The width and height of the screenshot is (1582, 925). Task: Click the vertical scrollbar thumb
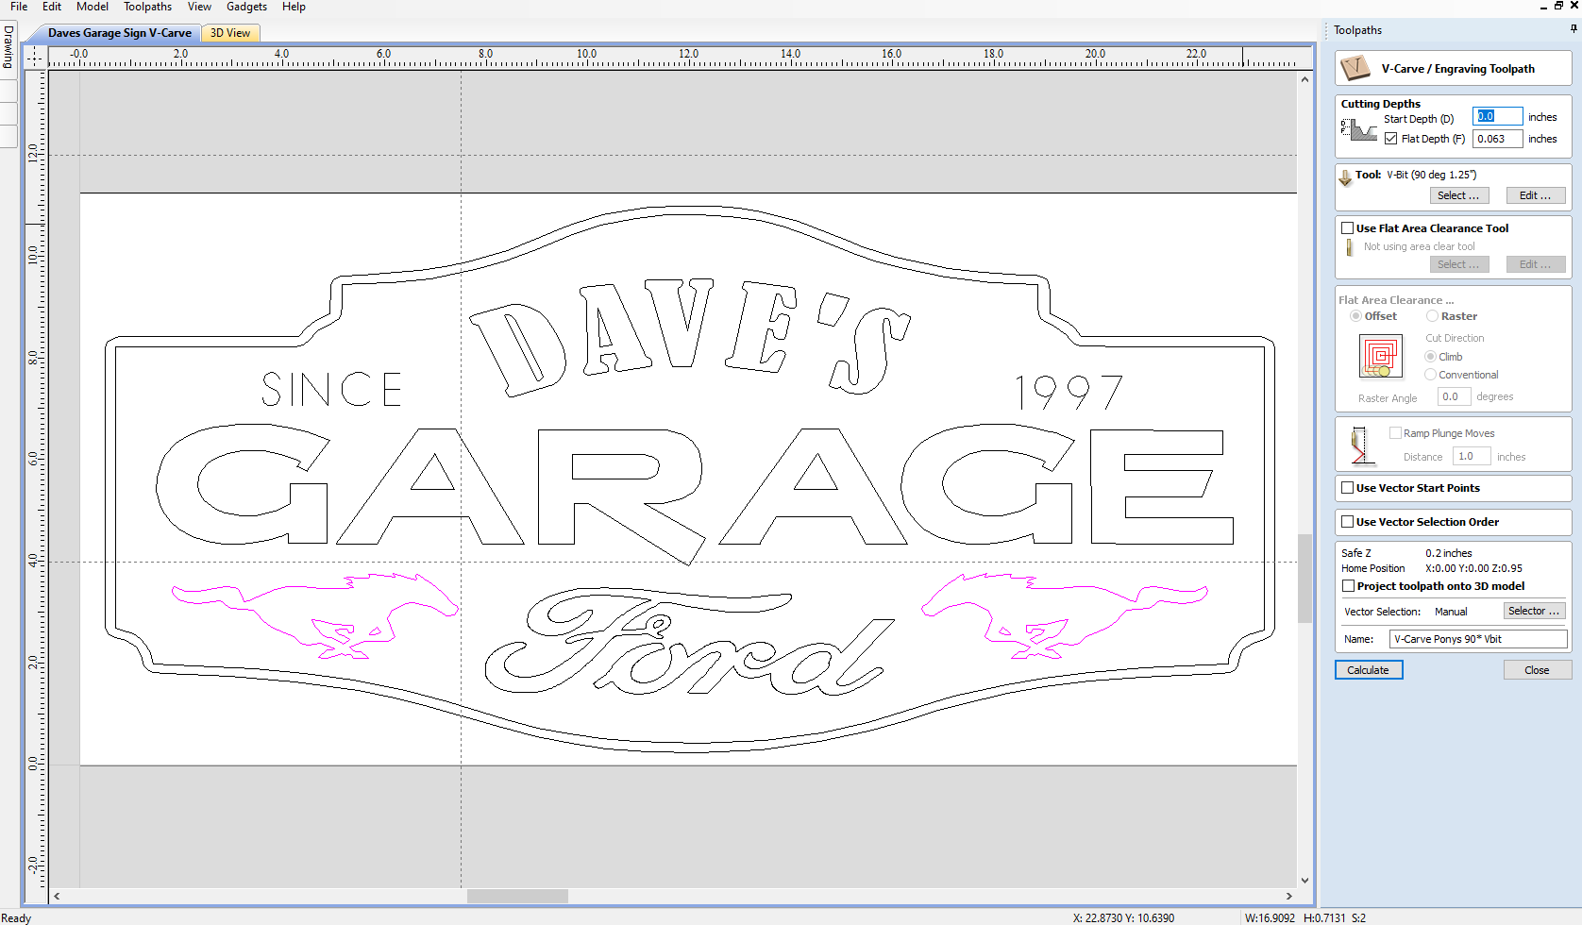pos(1304,579)
